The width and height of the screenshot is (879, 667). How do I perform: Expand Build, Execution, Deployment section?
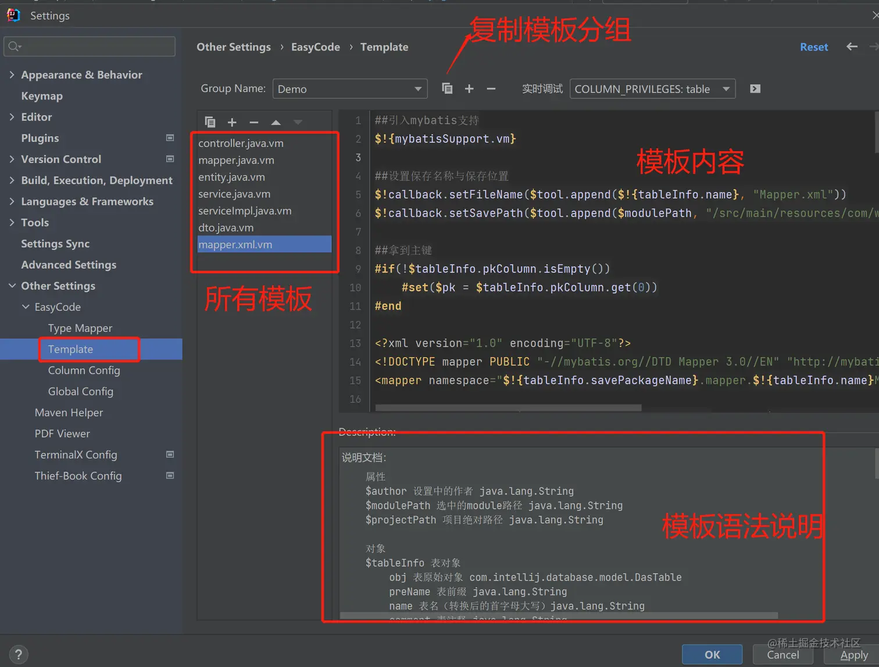tap(12, 180)
